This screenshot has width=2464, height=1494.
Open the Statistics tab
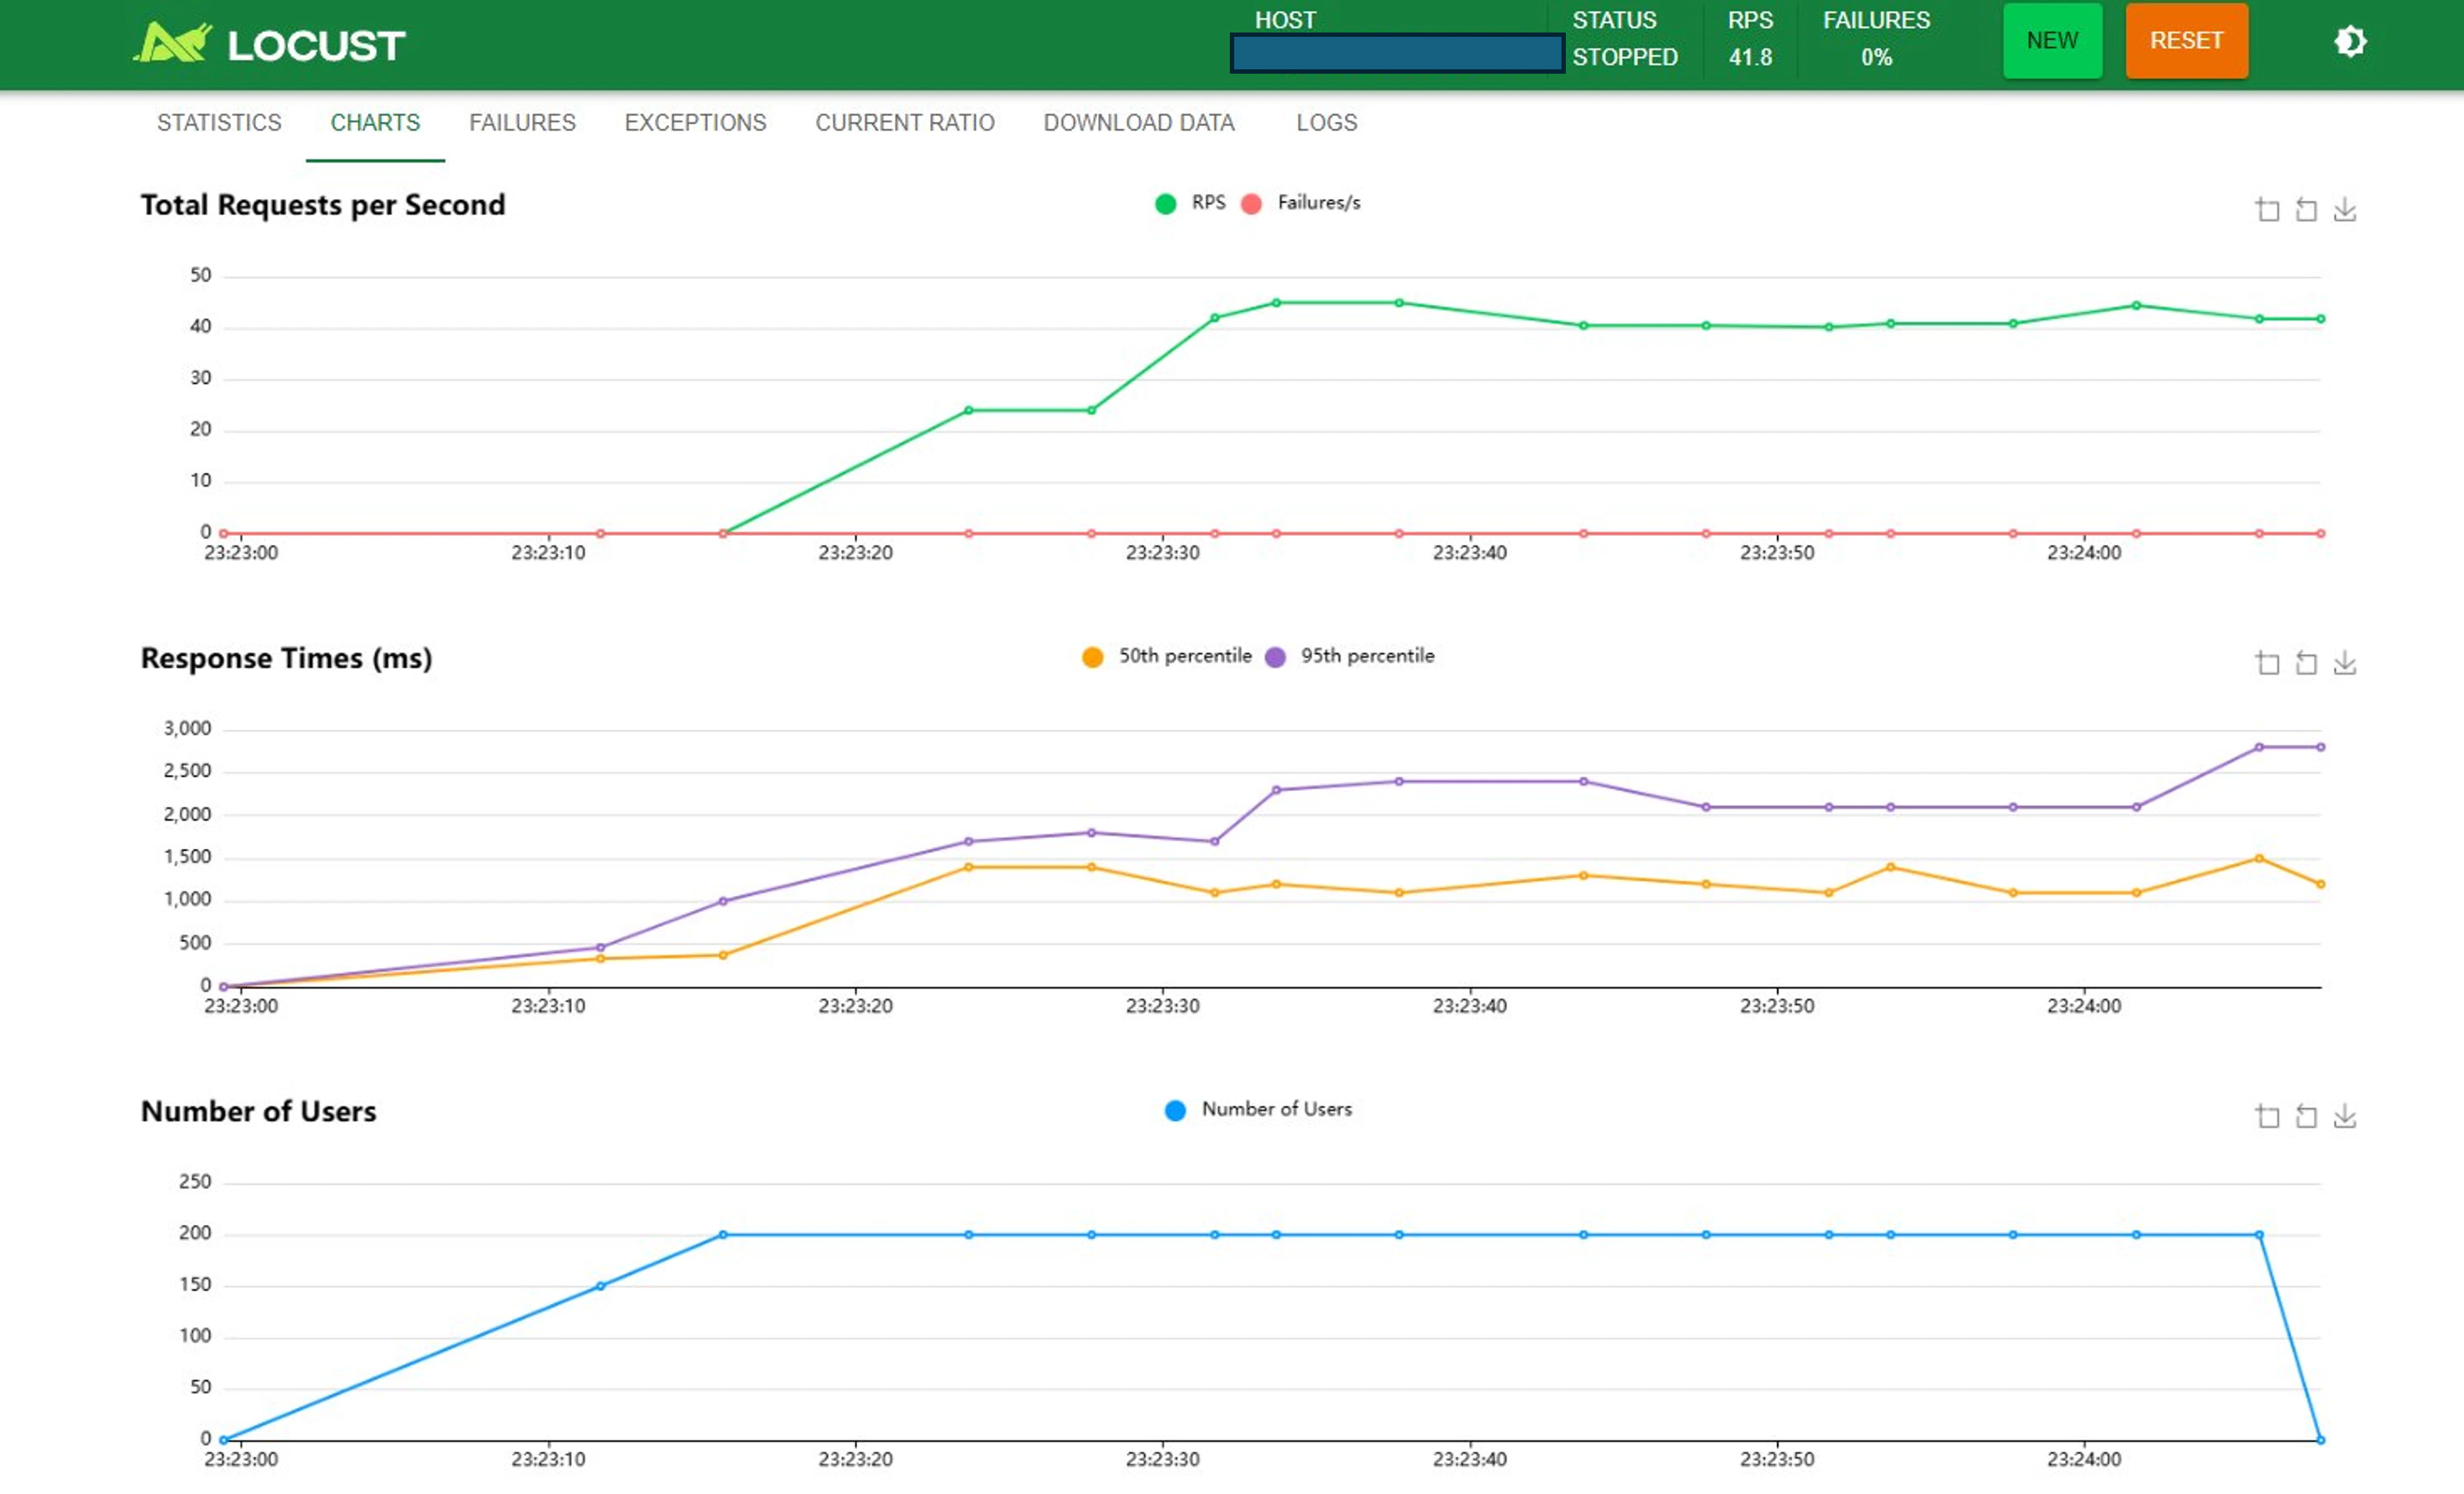(219, 122)
